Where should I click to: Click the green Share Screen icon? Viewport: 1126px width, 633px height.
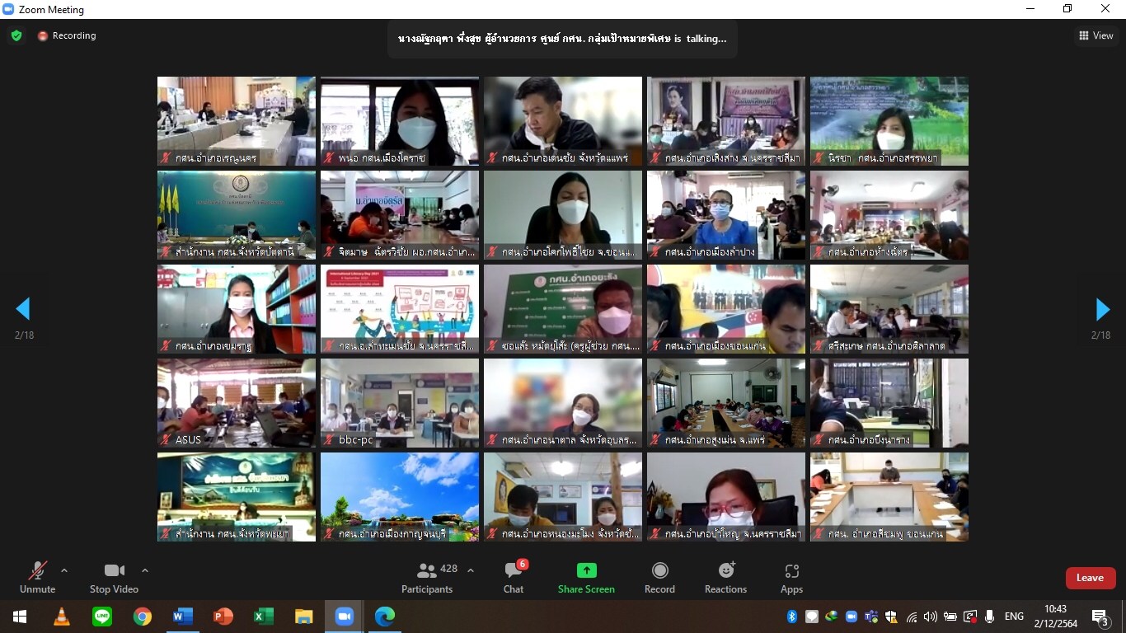tap(586, 570)
